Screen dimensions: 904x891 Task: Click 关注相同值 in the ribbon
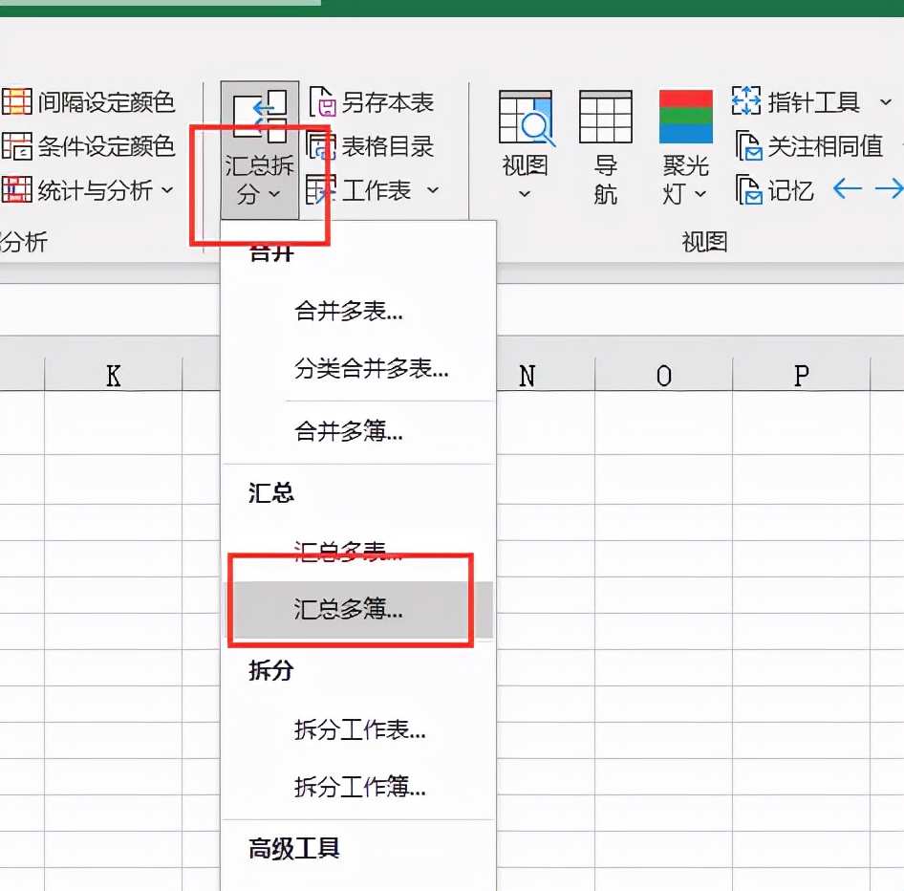pos(809,146)
